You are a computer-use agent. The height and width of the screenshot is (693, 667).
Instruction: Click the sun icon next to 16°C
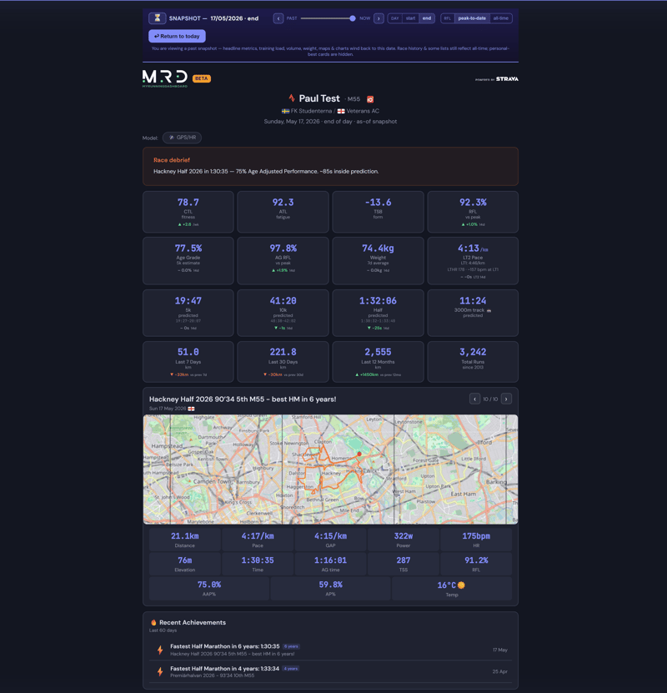point(461,585)
